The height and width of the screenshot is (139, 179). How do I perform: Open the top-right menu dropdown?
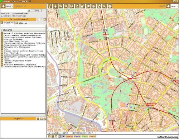click(x=168, y=6)
